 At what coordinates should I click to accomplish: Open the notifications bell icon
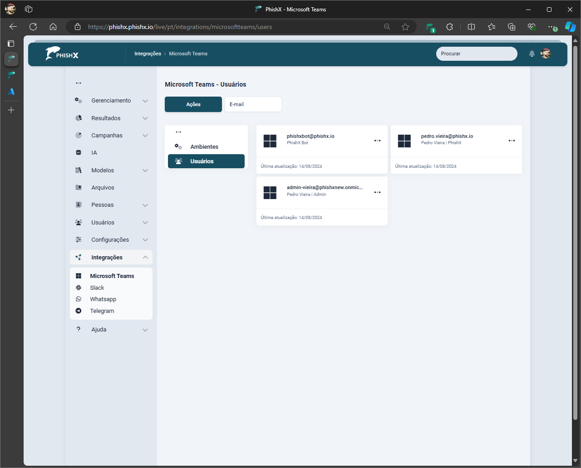[532, 54]
